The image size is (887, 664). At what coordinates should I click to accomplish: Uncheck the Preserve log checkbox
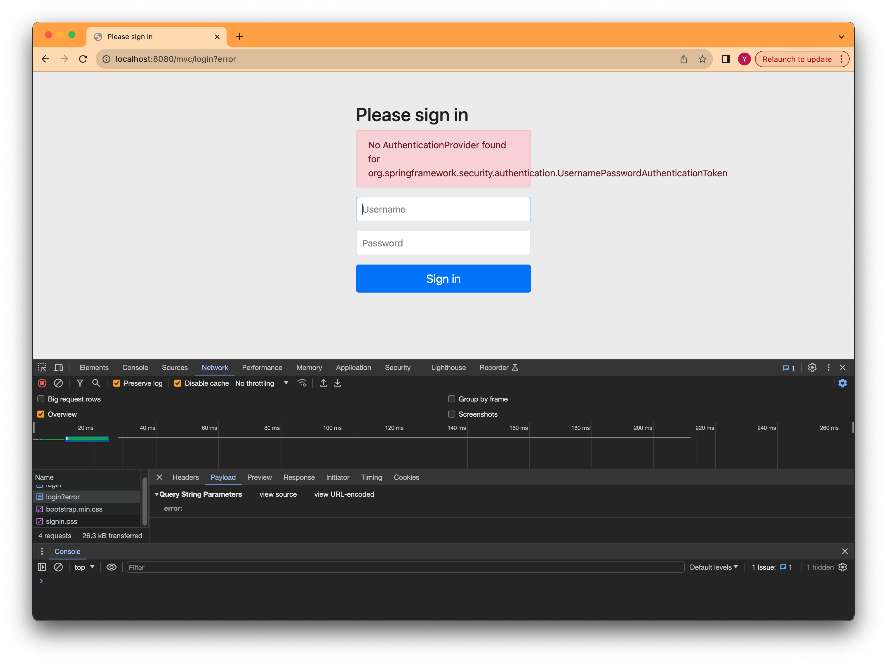[117, 383]
